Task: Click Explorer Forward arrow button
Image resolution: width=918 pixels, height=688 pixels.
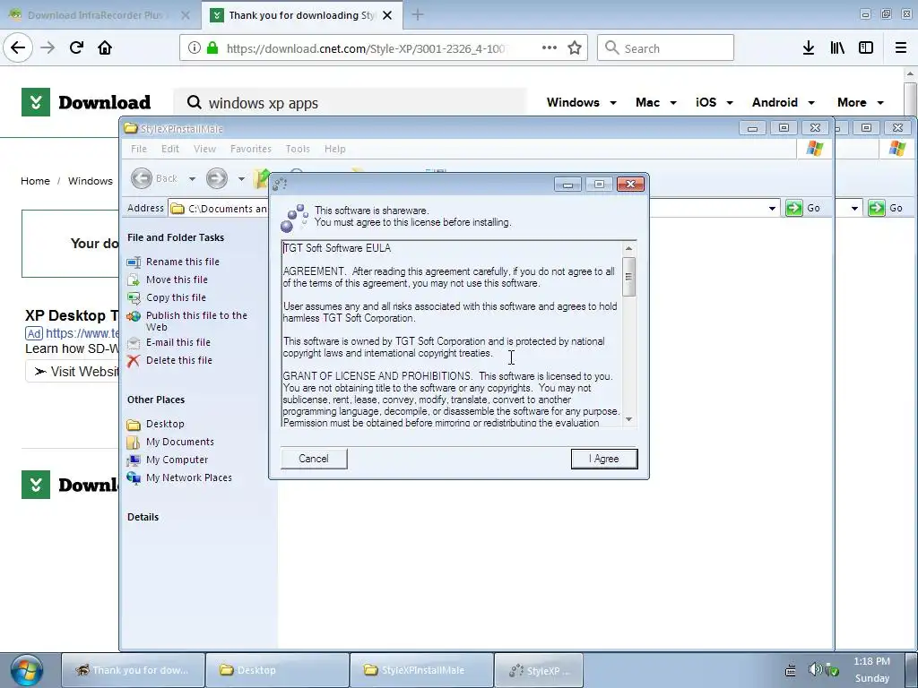Action: coord(217,178)
